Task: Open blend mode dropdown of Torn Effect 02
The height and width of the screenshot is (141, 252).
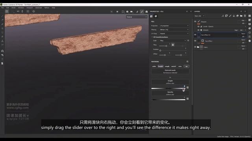Action: [243, 34]
